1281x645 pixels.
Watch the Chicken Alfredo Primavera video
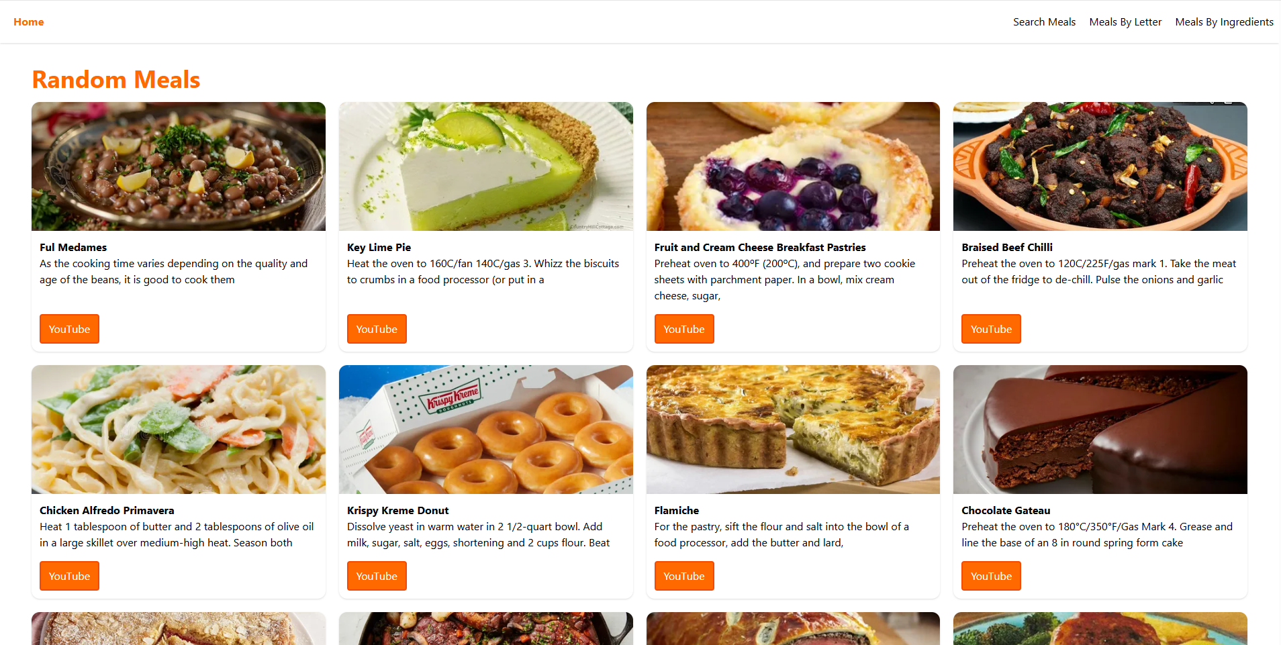click(x=69, y=575)
